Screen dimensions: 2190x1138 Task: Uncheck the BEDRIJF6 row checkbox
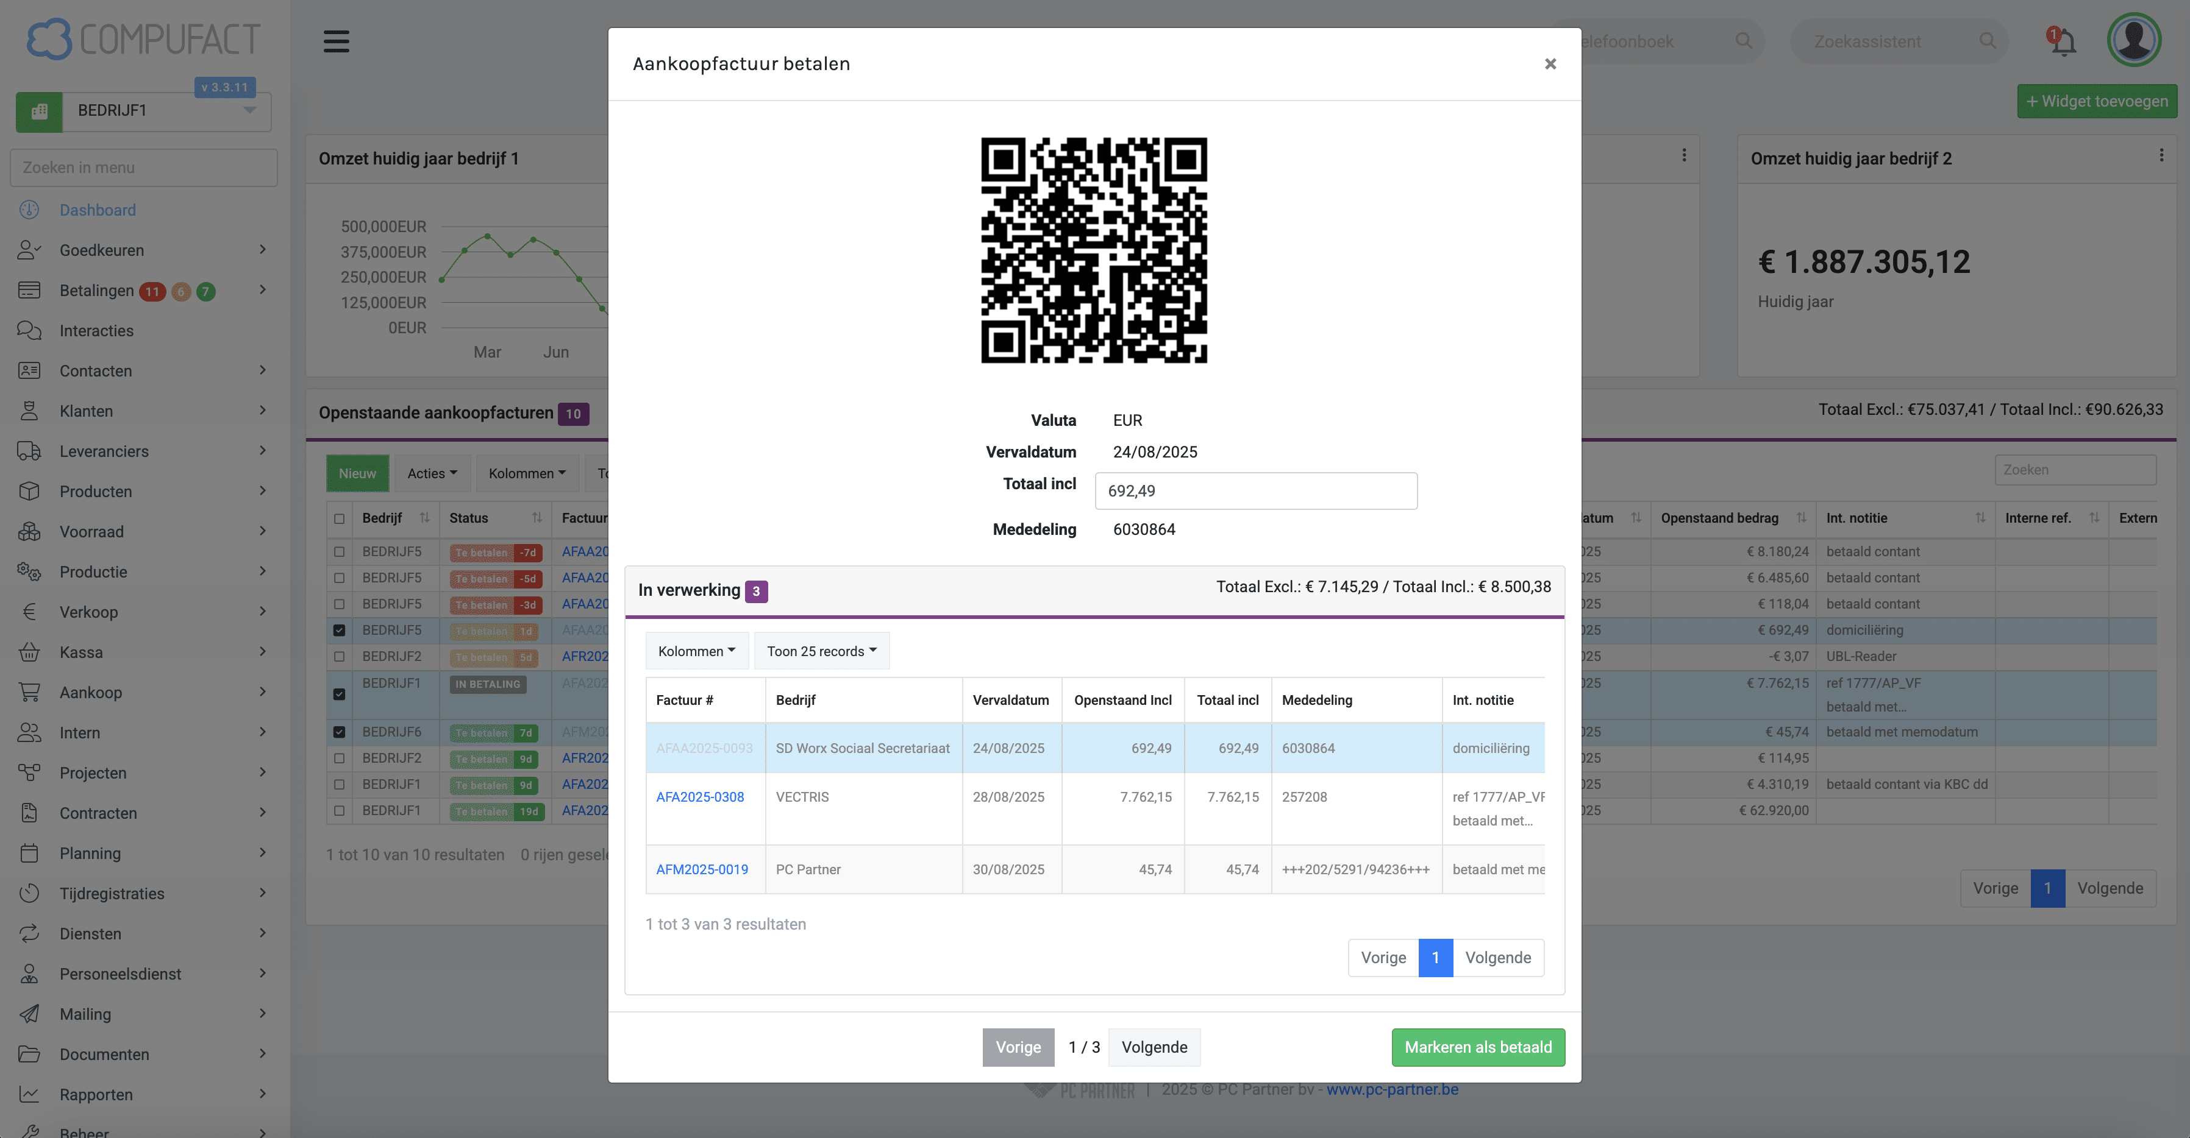339,732
